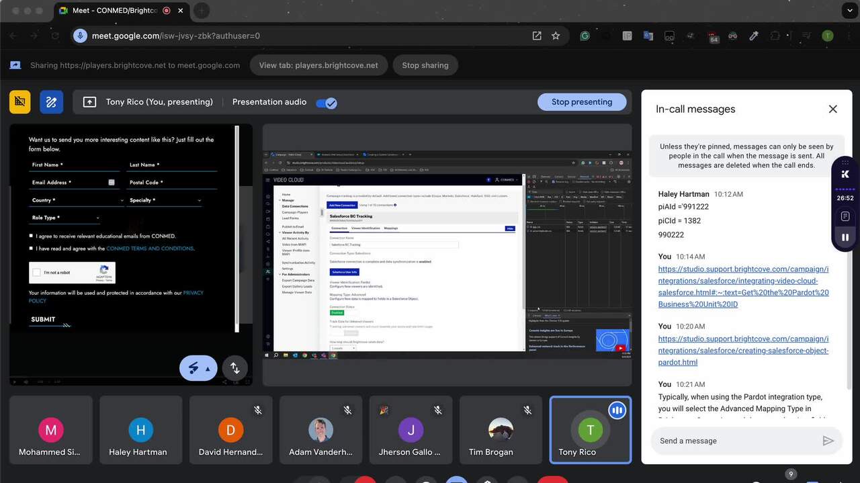The width and height of the screenshot is (860, 483).
Task: Open the Specialty dropdown
Action: 165,200
